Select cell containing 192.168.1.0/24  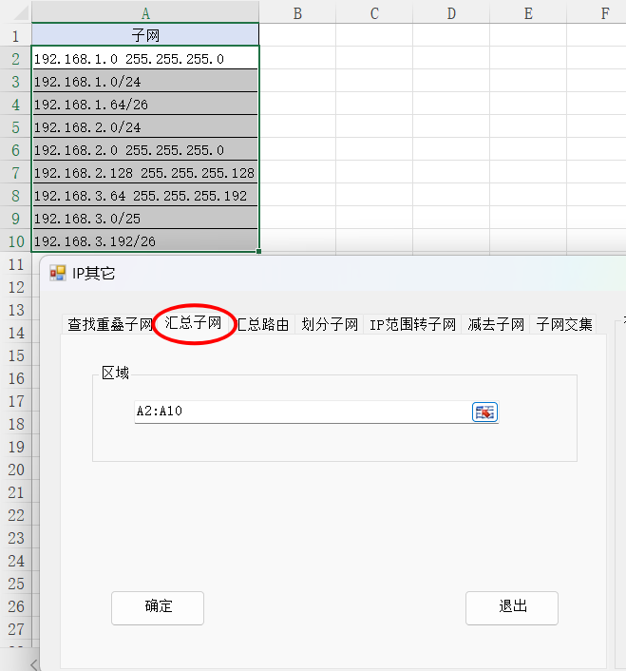(x=145, y=81)
